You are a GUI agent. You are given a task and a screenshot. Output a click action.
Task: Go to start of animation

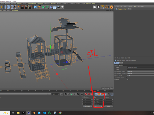(62, 94)
